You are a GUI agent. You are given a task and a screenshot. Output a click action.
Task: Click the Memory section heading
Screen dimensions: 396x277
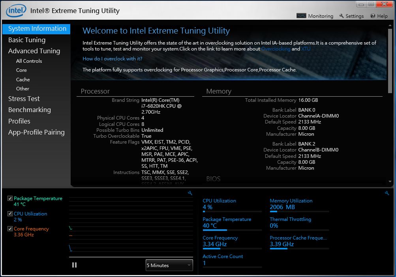pyautogui.click(x=219, y=91)
